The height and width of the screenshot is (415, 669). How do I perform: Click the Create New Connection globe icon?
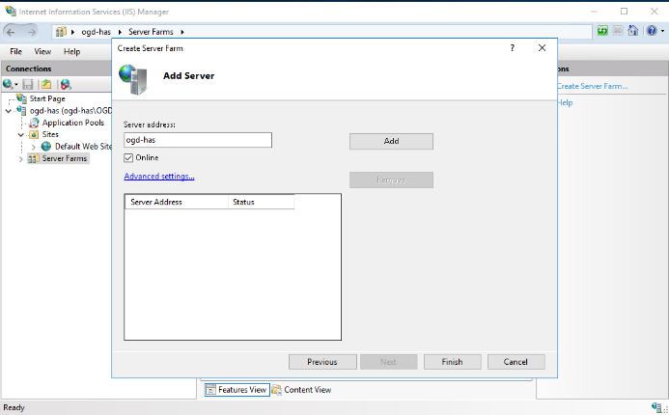[x=8, y=84]
